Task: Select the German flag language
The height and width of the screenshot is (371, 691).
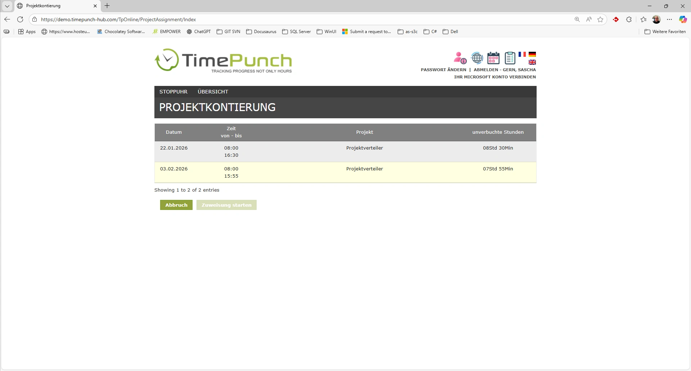Action: 532,54
